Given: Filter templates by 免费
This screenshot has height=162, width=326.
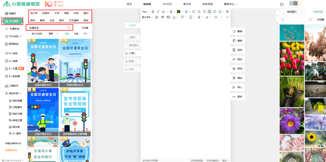Looking at the screenshot, I should pyautogui.click(x=76, y=34).
